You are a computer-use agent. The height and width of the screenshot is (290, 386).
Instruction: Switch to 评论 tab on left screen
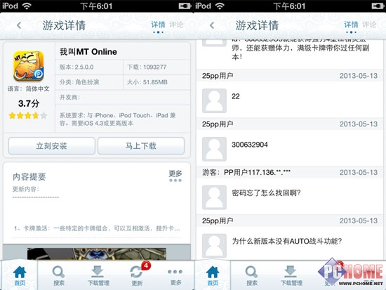tap(176, 25)
